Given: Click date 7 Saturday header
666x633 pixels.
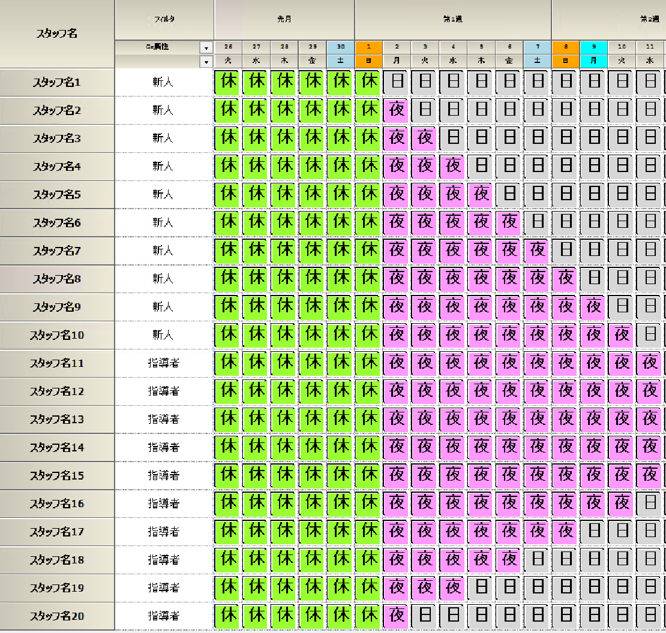Looking at the screenshot, I should pos(538,47).
